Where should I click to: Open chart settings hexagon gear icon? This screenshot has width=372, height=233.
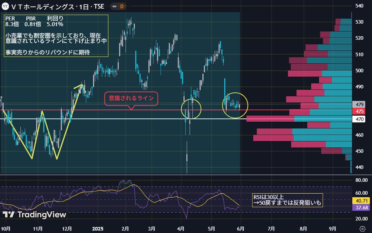click(x=362, y=228)
